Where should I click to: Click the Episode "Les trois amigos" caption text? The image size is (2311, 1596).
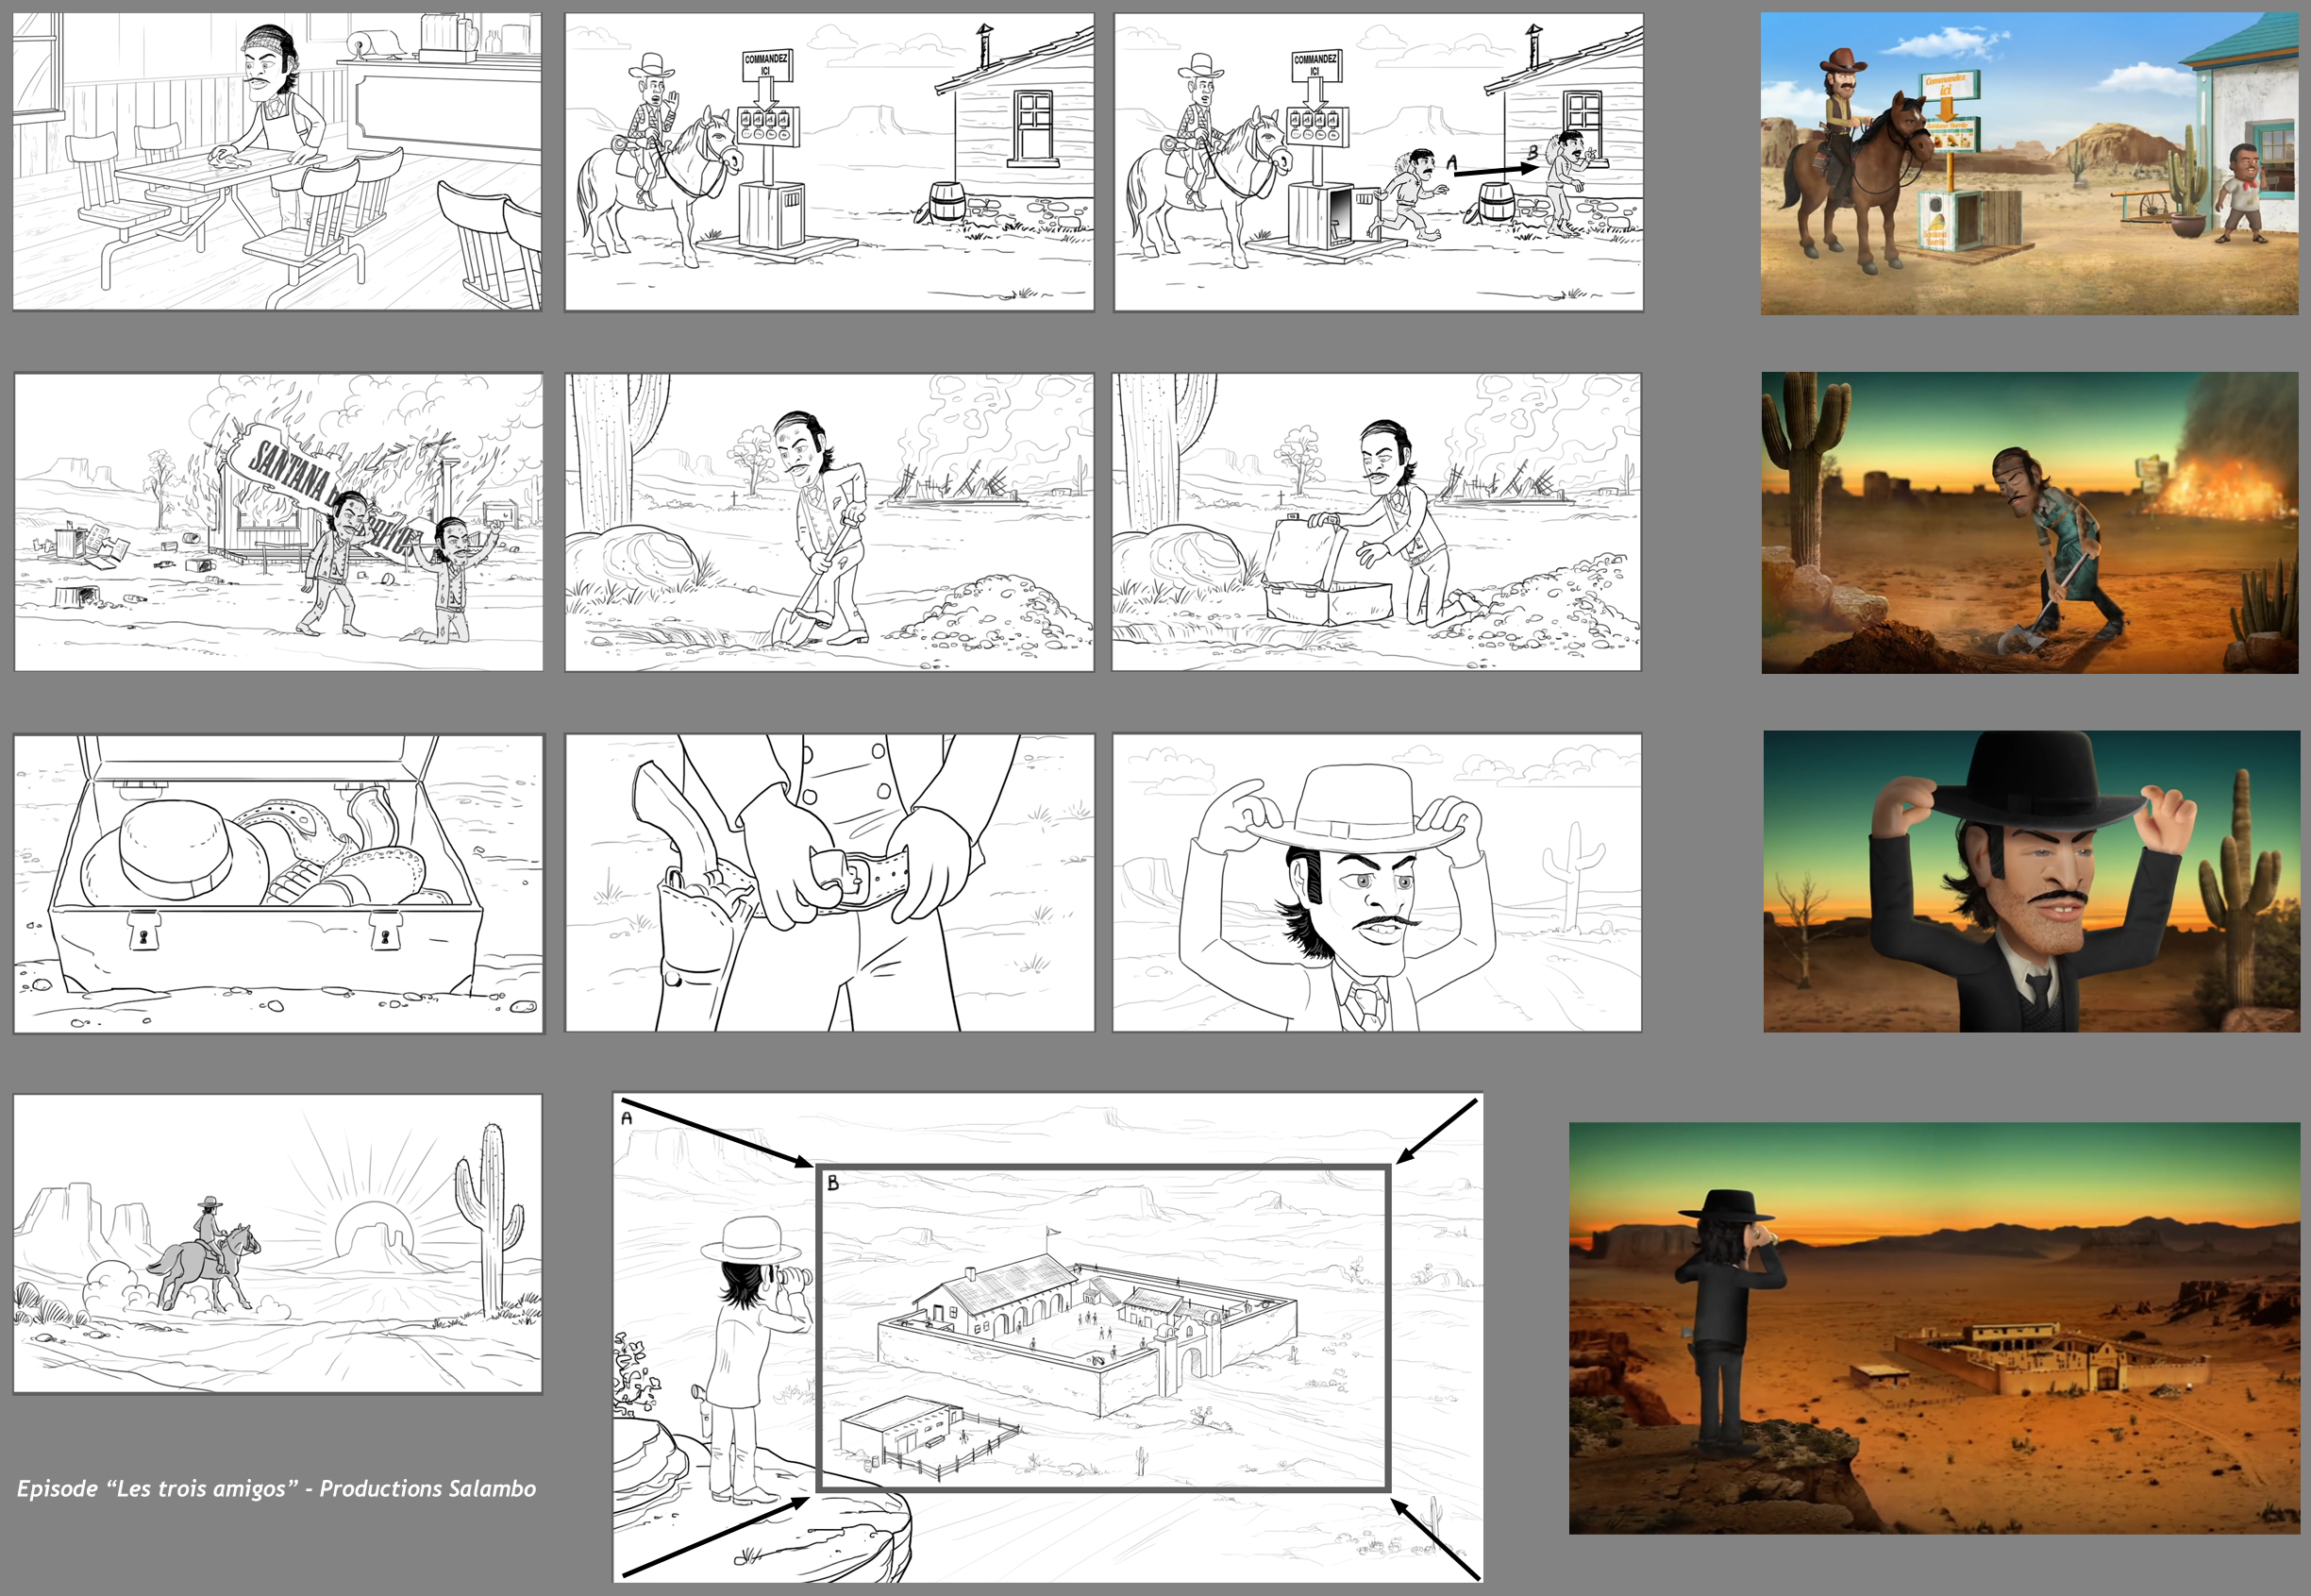(276, 1488)
